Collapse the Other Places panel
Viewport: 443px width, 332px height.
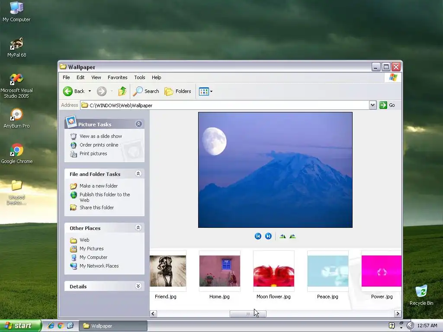[138, 228]
